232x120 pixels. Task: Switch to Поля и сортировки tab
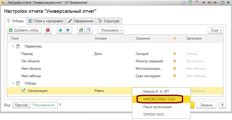tap(46, 21)
